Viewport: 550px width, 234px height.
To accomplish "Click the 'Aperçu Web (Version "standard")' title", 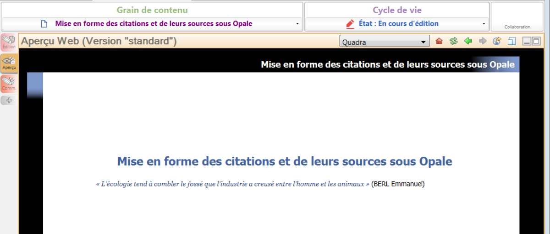I will pos(99,42).
